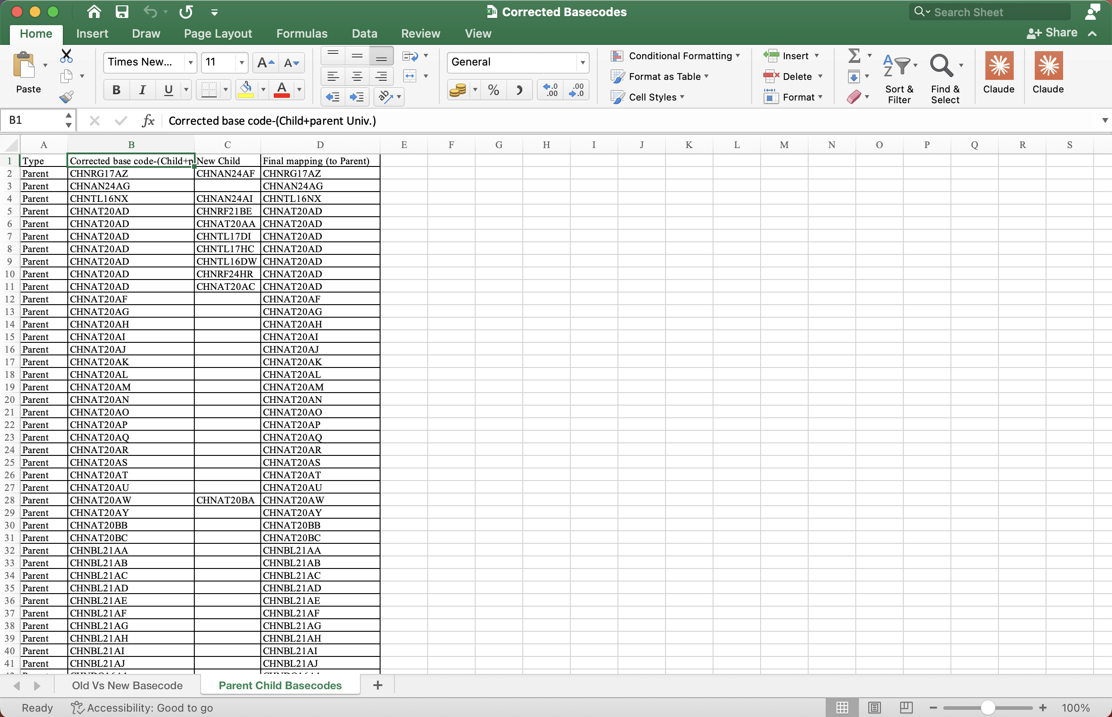Apply percent style format
This screenshot has height=717, width=1112.
point(494,89)
